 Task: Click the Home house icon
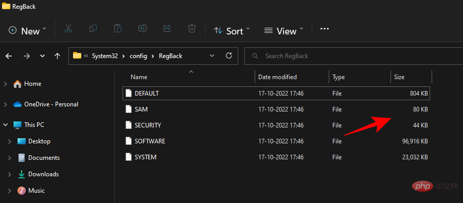[17, 84]
